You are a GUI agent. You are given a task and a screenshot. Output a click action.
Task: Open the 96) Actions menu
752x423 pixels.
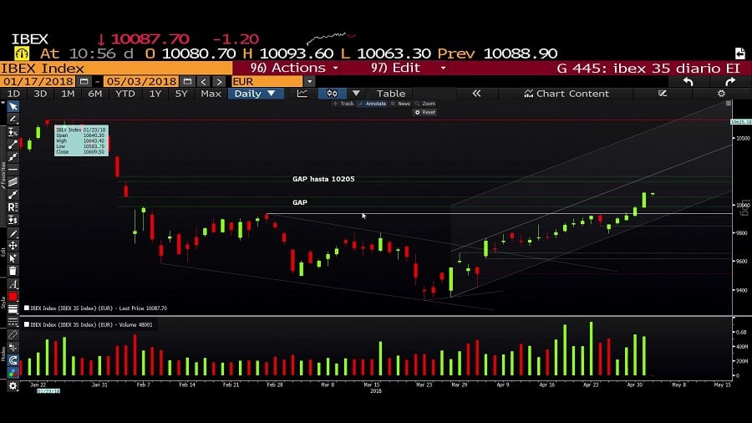coord(294,68)
